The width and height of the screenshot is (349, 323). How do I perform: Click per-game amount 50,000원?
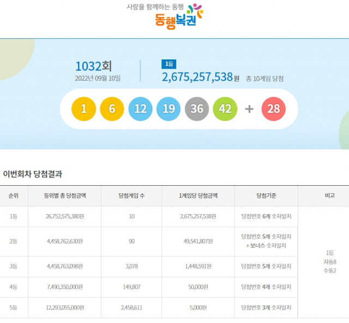(198, 287)
